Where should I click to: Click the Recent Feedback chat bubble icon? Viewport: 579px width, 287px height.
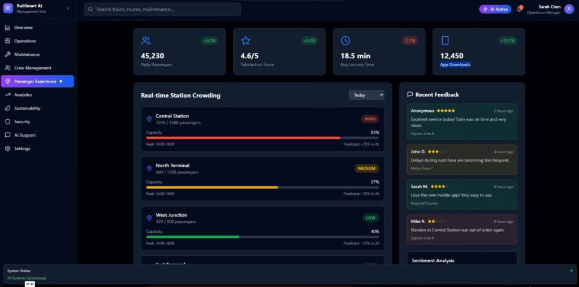point(410,95)
